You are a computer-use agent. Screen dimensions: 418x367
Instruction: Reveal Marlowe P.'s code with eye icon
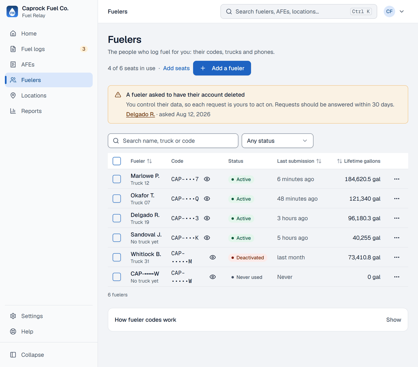[x=207, y=179]
